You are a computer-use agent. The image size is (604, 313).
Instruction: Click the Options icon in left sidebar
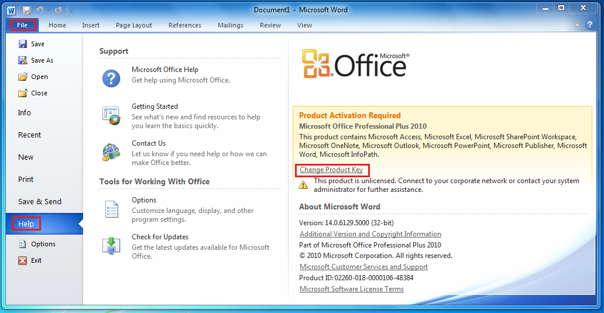(23, 244)
